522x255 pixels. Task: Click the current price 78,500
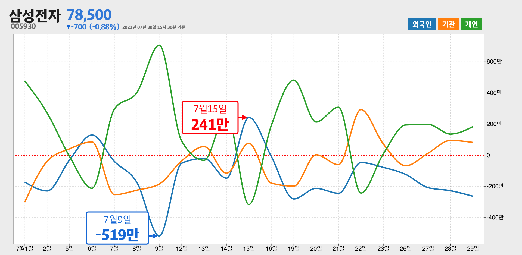click(89, 15)
